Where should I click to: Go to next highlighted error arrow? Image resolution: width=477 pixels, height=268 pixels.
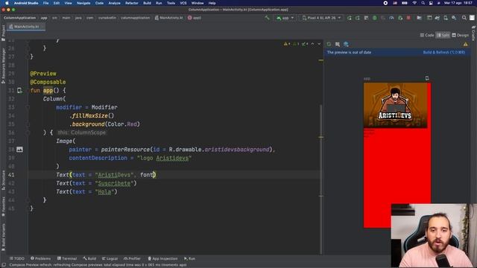point(319,44)
